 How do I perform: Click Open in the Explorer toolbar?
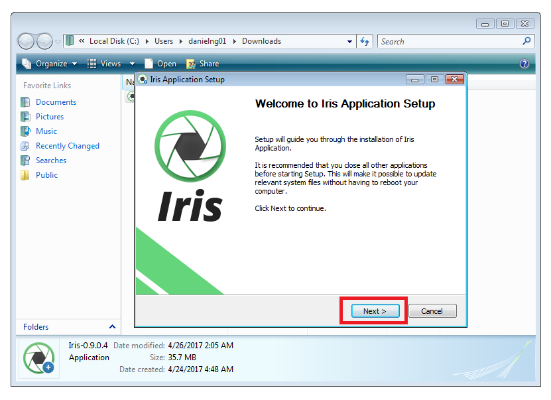click(160, 64)
